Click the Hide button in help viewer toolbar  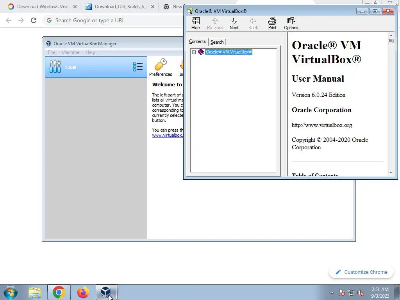(x=195, y=23)
